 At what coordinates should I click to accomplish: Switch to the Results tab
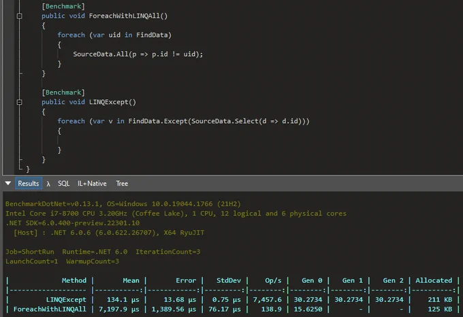pyautogui.click(x=29, y=183)
